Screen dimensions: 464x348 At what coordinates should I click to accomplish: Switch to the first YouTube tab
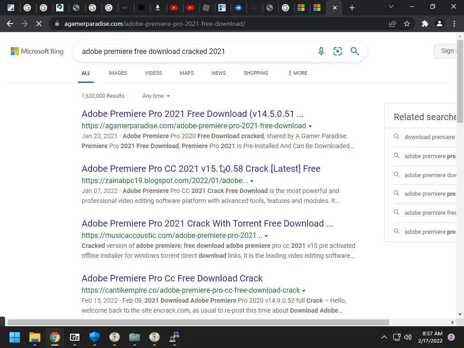[174, 8]
